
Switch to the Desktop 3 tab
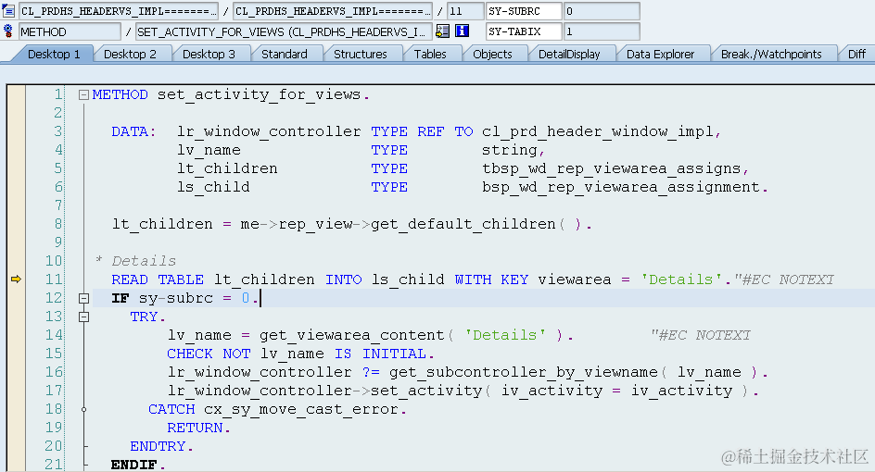209,54
